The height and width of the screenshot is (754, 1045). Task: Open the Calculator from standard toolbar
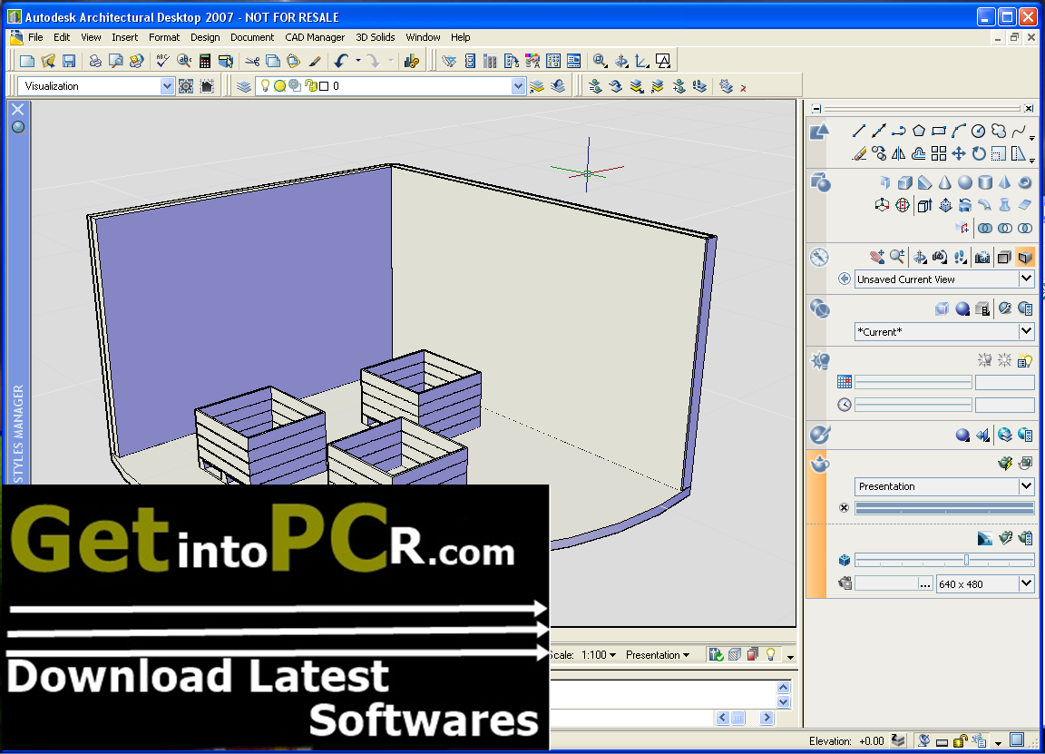[205, 62]
